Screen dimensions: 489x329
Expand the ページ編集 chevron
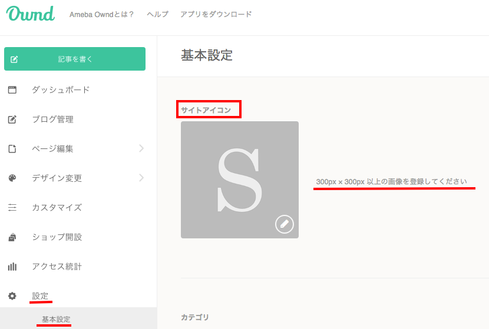click(x=141, y=148)
